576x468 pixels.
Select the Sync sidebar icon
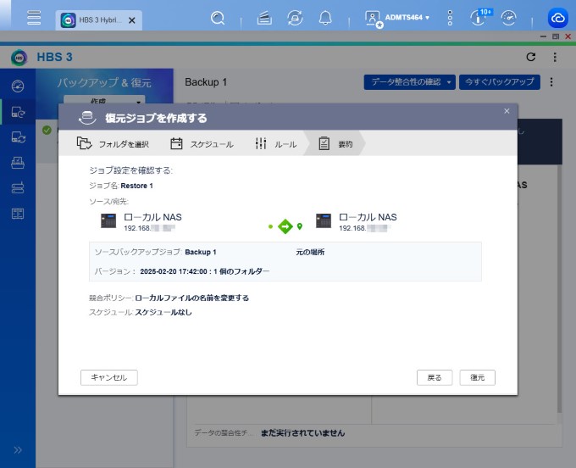(18, 137)
